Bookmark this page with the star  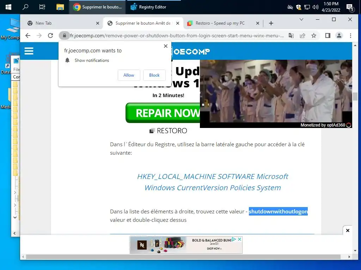(313, 36)
